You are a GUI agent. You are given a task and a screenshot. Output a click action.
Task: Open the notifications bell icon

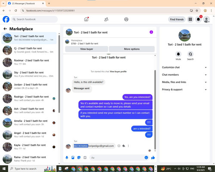click(198, 19)
